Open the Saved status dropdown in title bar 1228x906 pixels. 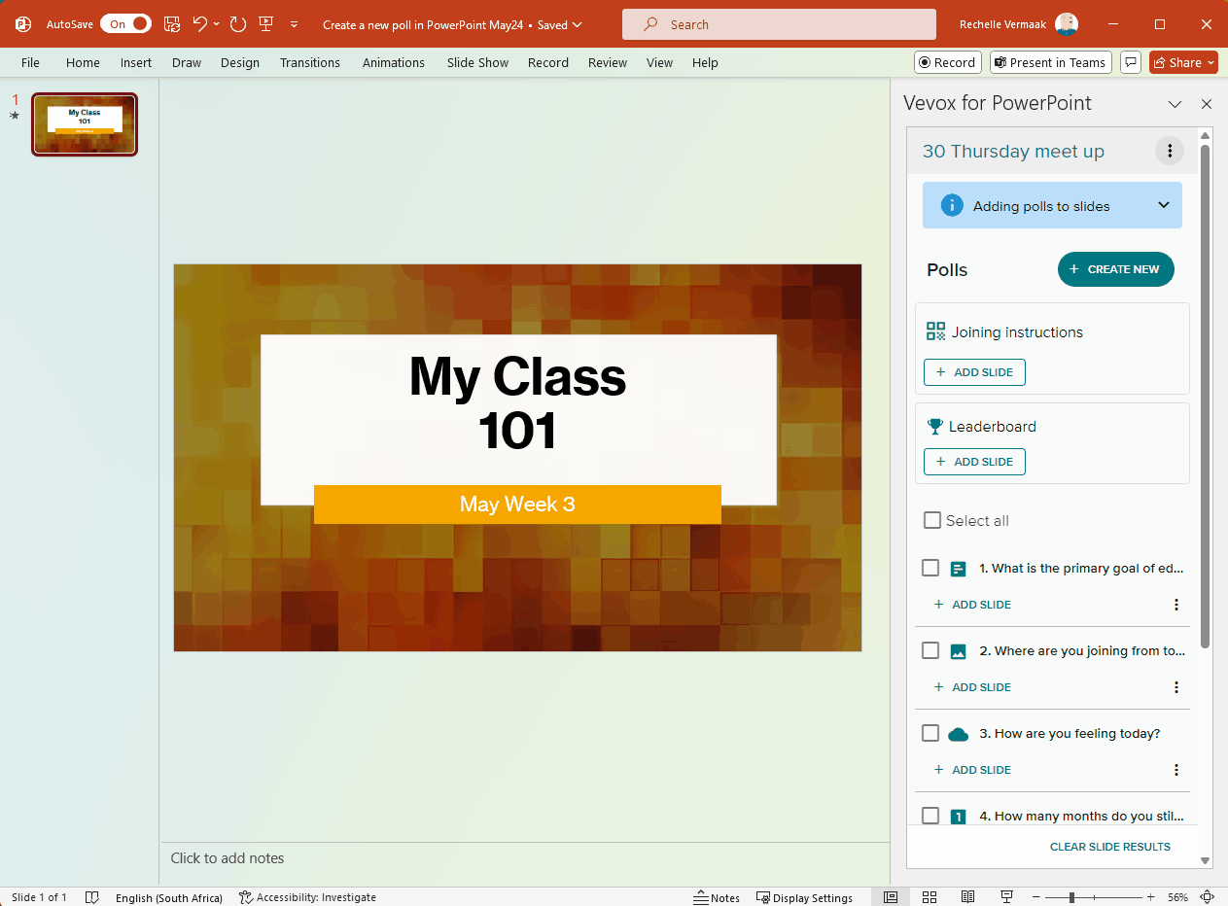click(x=578, y=24)
